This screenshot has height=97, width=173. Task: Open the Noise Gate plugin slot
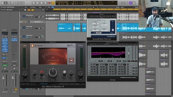tap(5, 39)
